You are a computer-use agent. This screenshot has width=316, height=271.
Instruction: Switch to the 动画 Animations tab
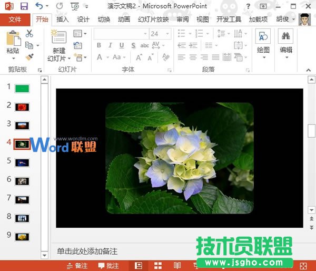point(124,20)
